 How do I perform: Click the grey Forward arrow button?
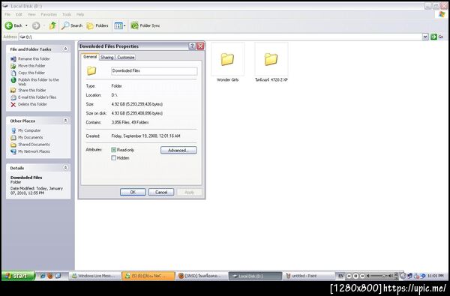(x=36, y=25)
